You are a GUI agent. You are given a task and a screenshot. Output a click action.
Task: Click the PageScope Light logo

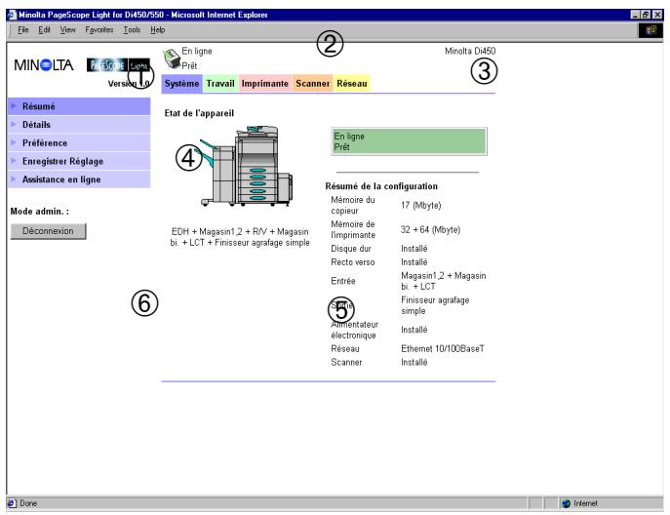coord(118,65)
